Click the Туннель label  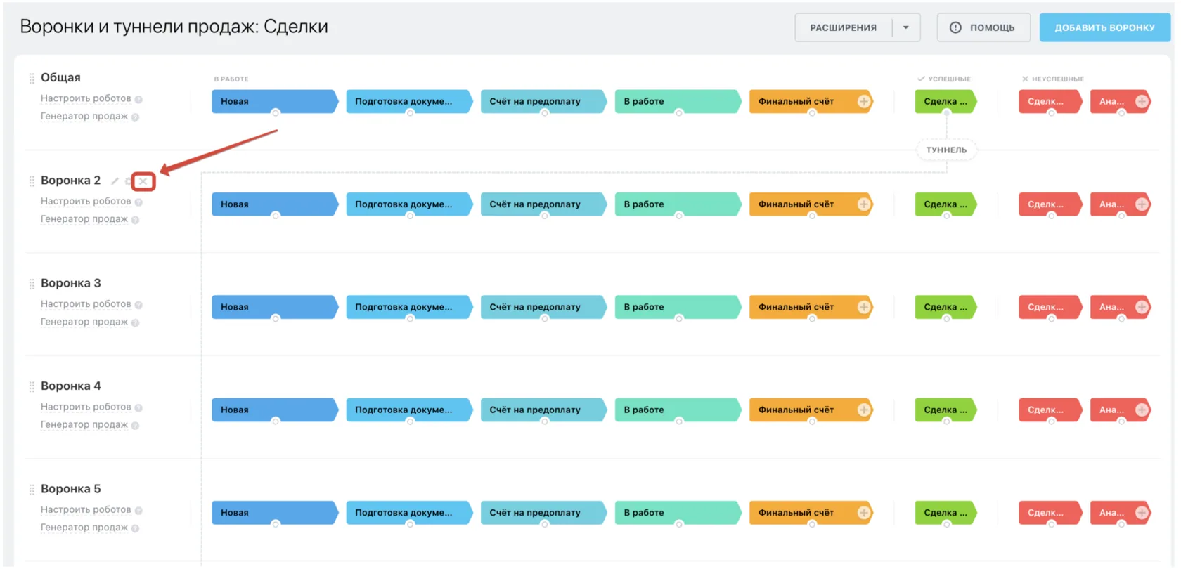pyautogui.click(x=946, y=150)
